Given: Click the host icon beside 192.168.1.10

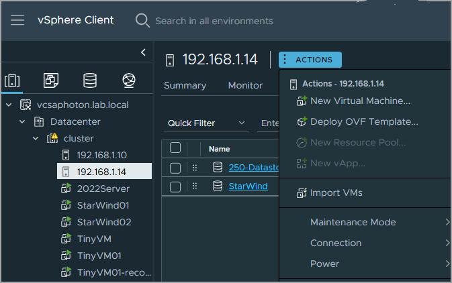Looking at the screenshot, I should click(66, 155).
